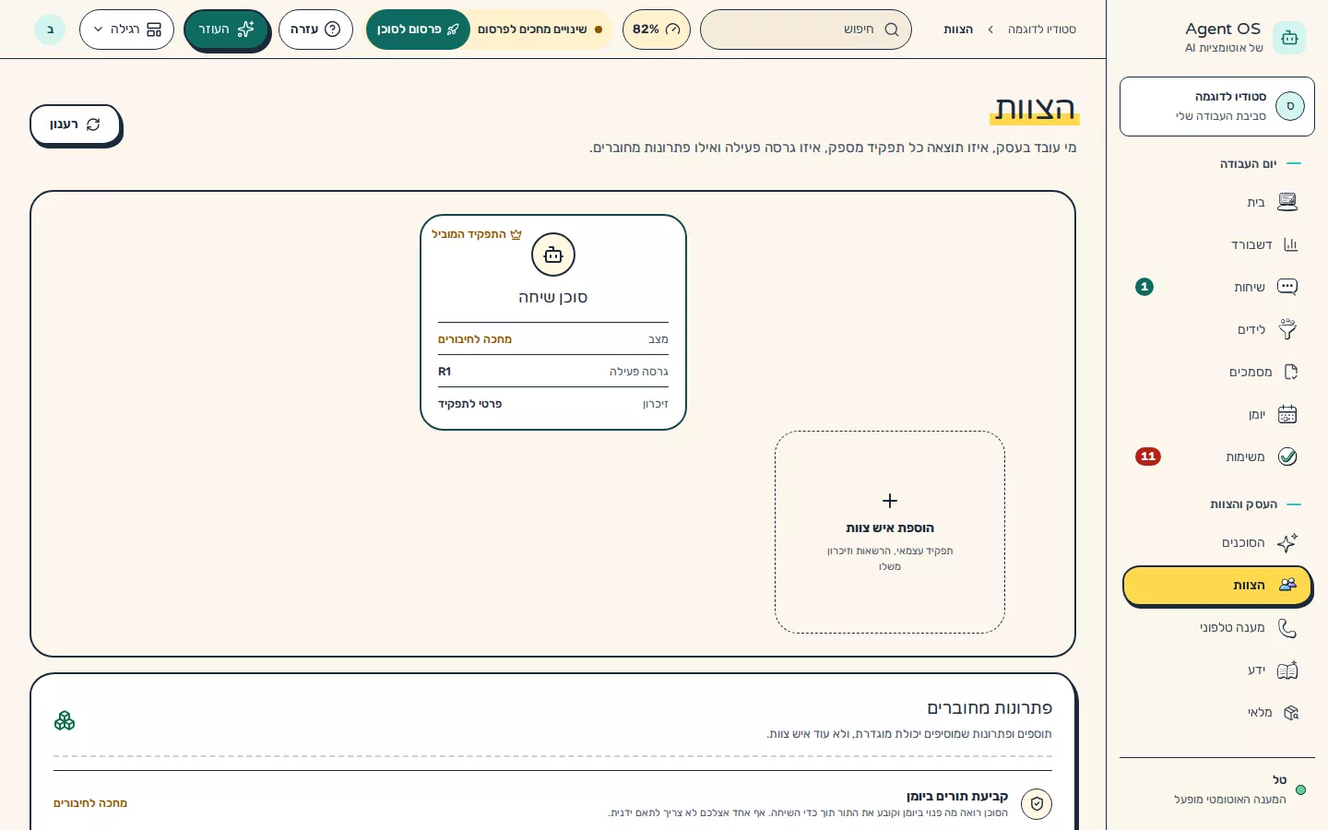Click the רענון refresh button
This screenshot has width=1328, height=830.
75,125
